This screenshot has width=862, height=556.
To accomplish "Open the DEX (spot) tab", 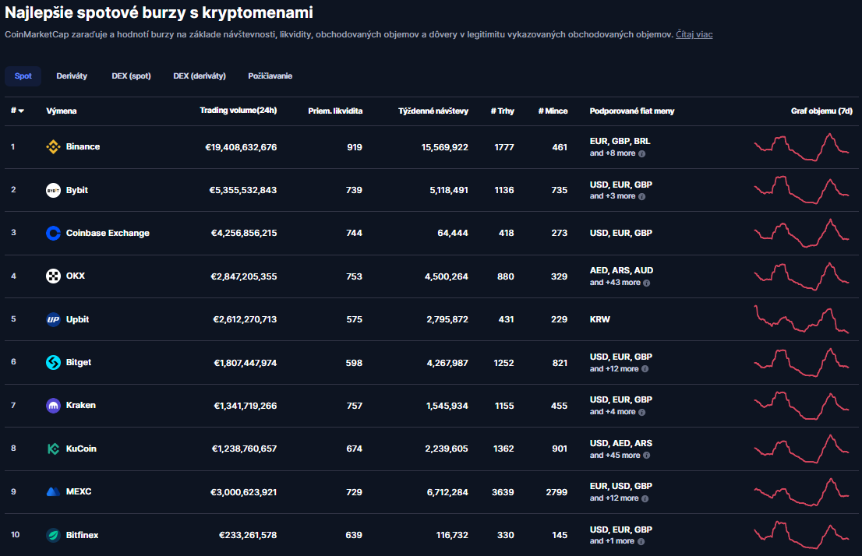I will tap(131, 76).
